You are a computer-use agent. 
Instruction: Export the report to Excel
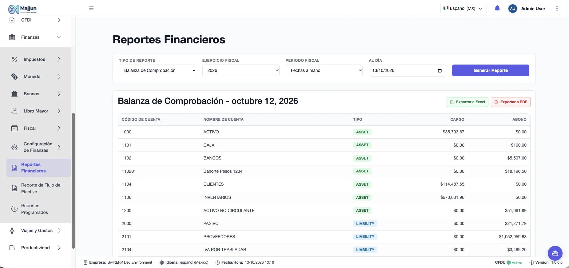467,102
